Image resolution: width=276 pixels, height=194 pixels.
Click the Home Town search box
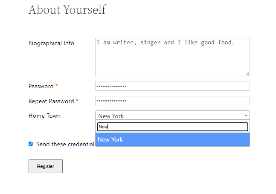172,127
